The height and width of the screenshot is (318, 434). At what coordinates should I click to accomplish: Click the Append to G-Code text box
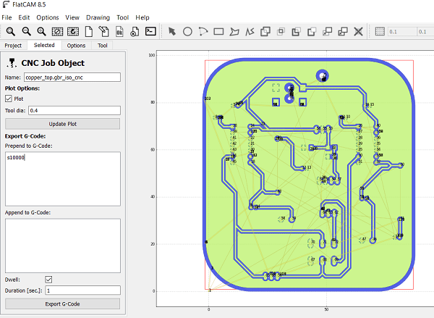(x=63, y=246)
